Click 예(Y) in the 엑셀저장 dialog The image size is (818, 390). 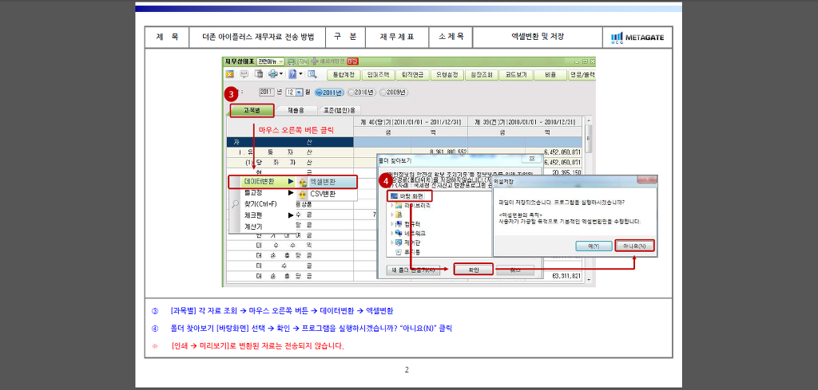tap(594, 246)
